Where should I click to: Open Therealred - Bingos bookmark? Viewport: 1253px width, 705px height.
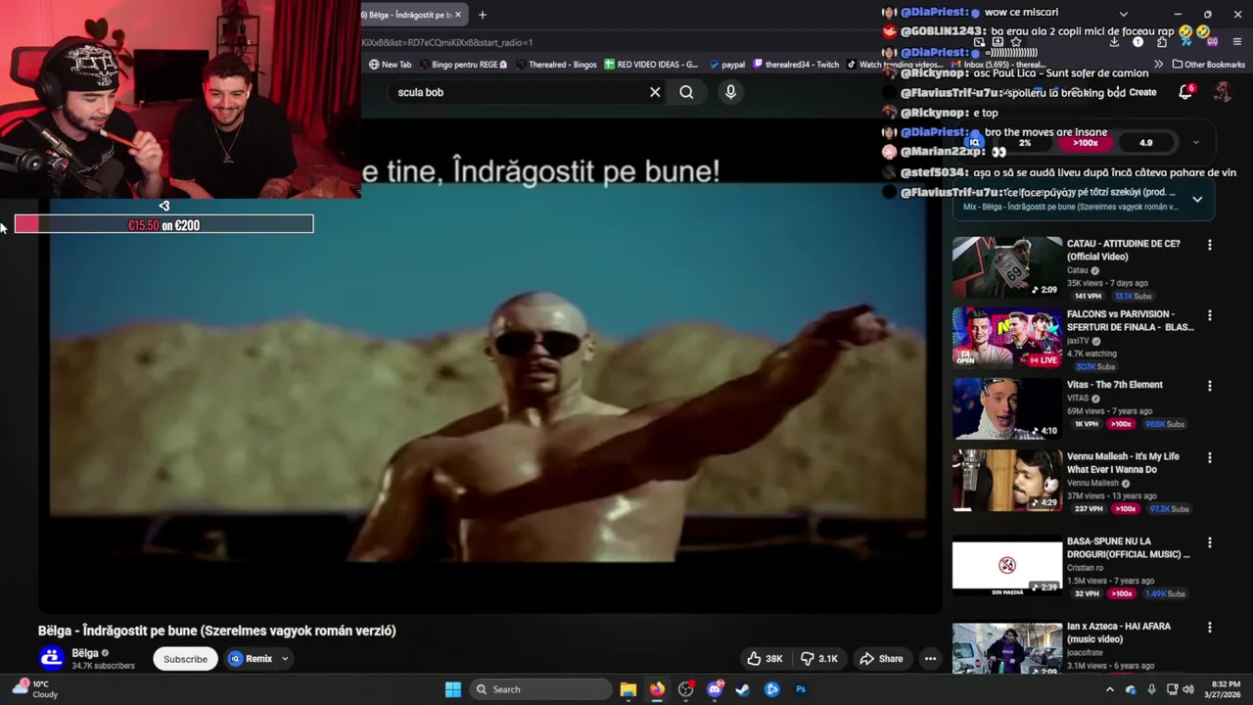pyautogui.click(x=555, y=65)
